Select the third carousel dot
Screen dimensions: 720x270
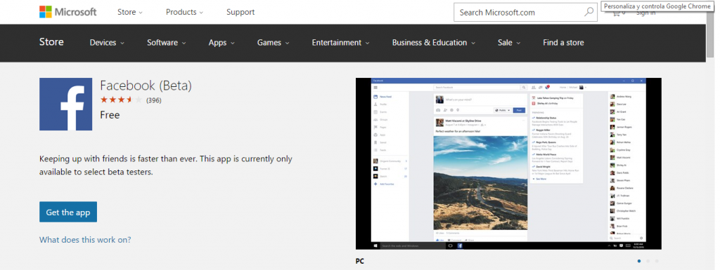click(x=657, y=262)
